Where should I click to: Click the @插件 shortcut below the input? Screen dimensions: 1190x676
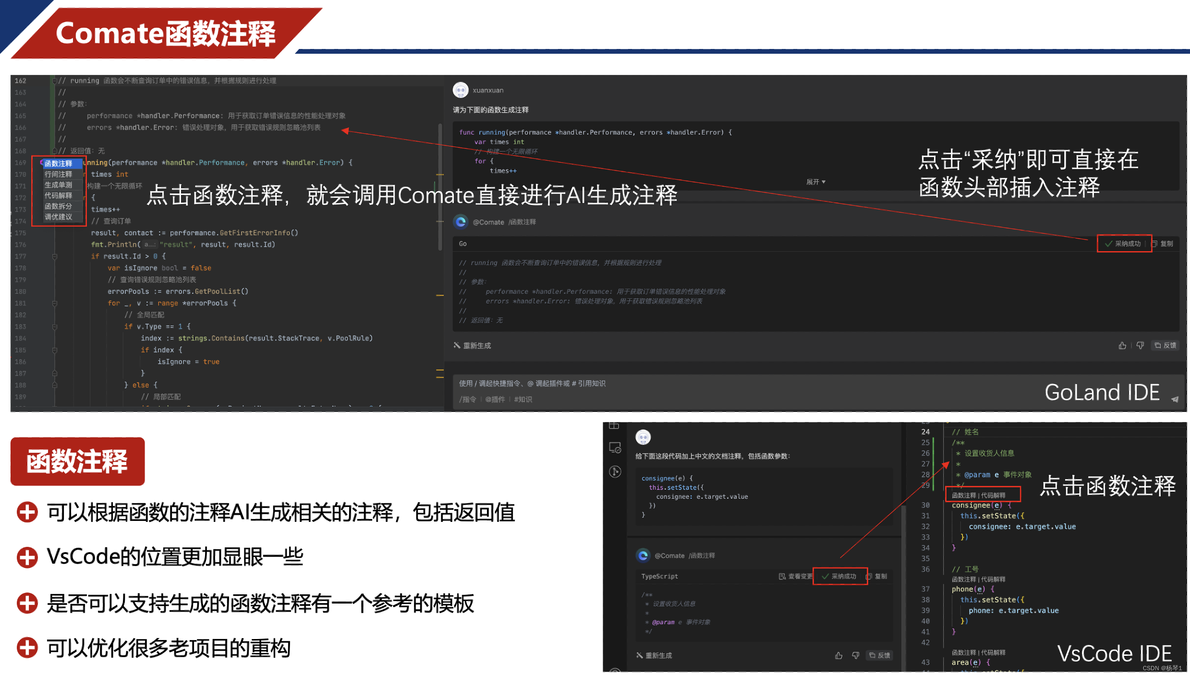[495, 399]
